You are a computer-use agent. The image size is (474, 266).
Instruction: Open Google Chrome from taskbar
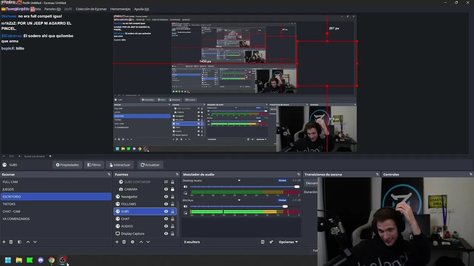point(51,260)
